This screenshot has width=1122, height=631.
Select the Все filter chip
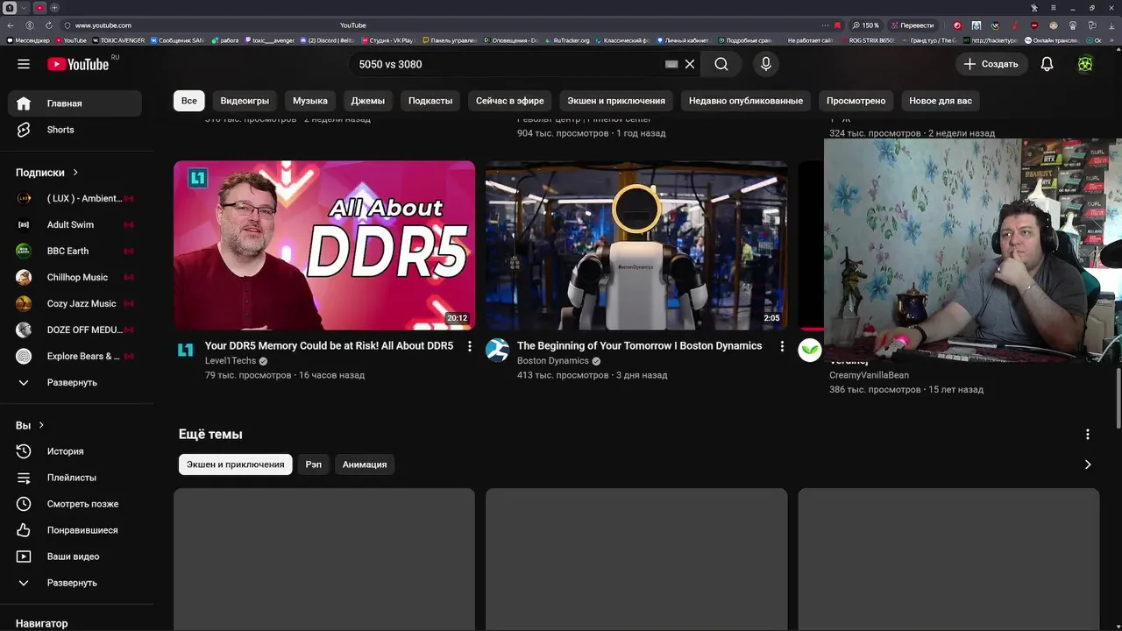click(x=189, y=101)
